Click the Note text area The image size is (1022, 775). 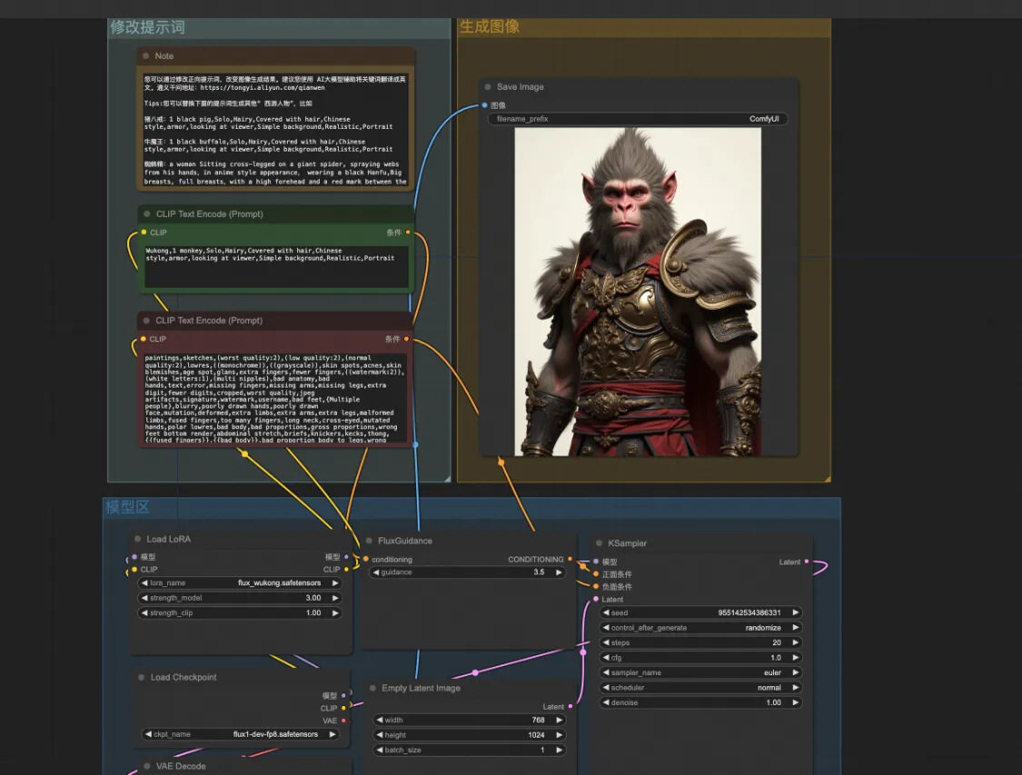click(275, 129)
